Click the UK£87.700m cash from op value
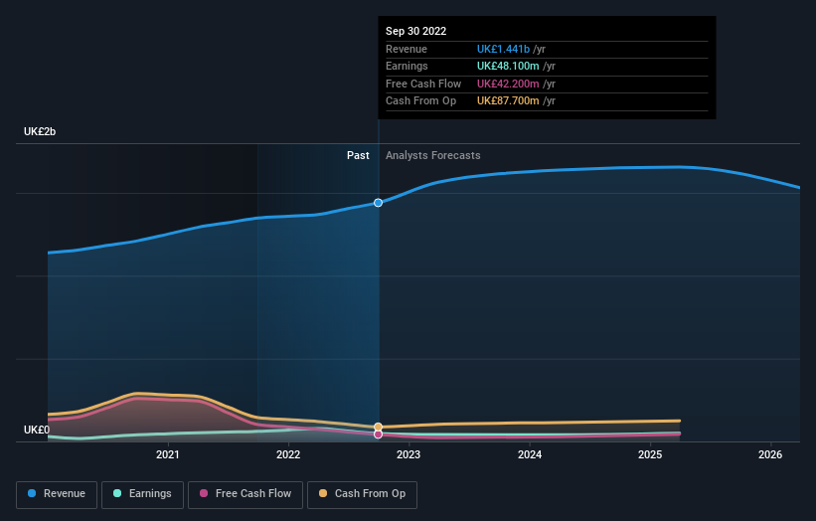The width and height of the screenshot is (816, 521). click(x=508, y=101)
